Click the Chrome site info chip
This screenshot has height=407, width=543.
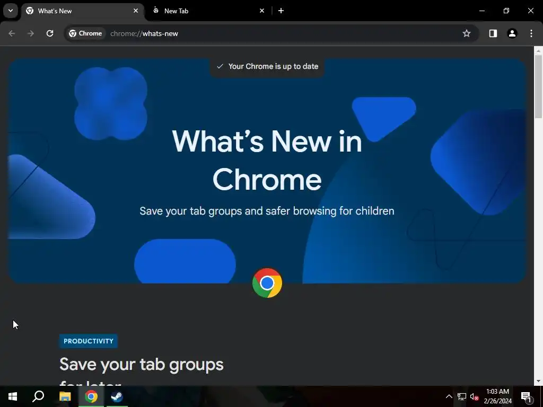(x=85, y=33)
